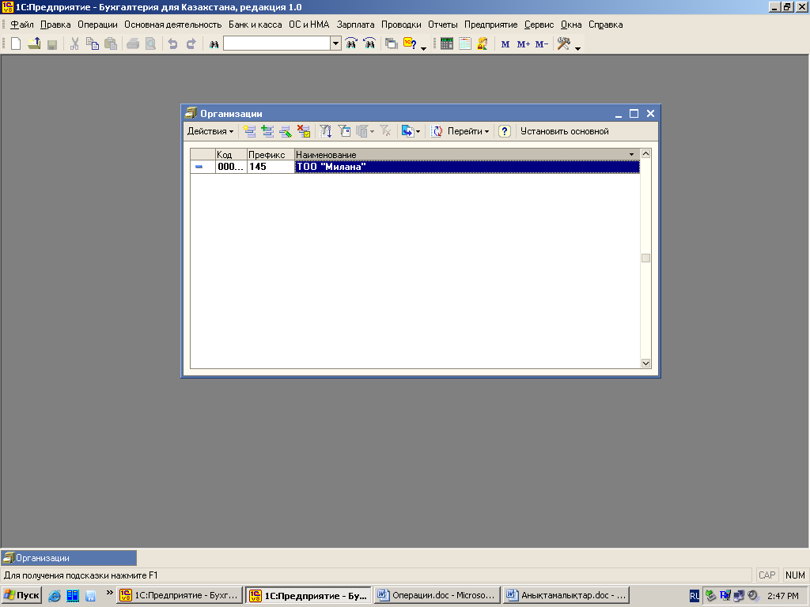
Task: Click the 2:47 PM system clock
Action: pos(783,596)
